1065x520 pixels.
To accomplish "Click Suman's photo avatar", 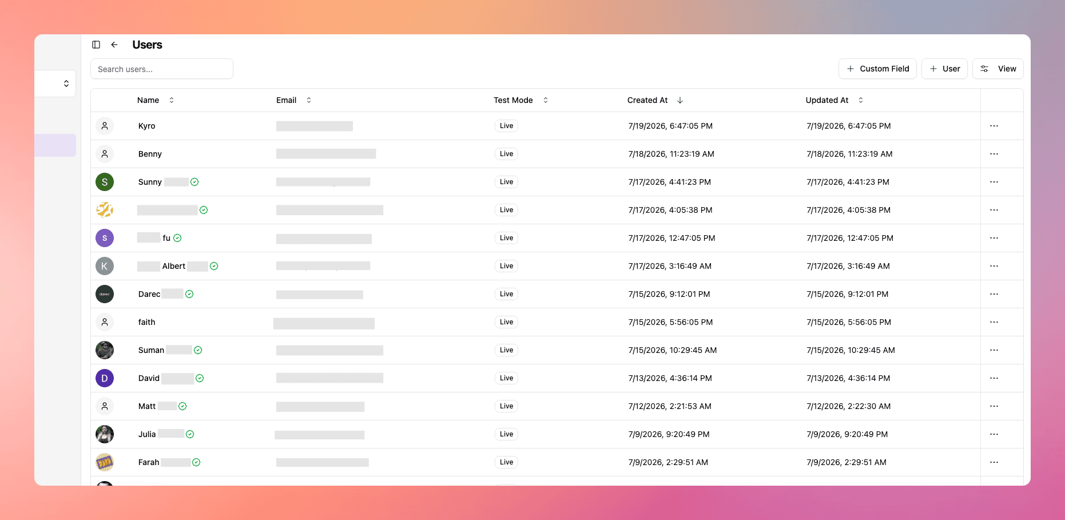I will click(x=105, y=350).
